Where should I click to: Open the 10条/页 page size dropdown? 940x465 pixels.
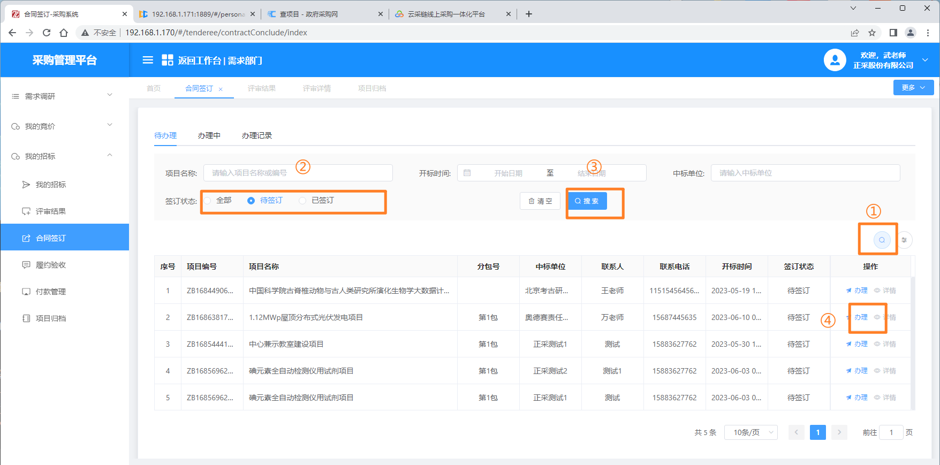pyautogui.click(x=751, y=432)
